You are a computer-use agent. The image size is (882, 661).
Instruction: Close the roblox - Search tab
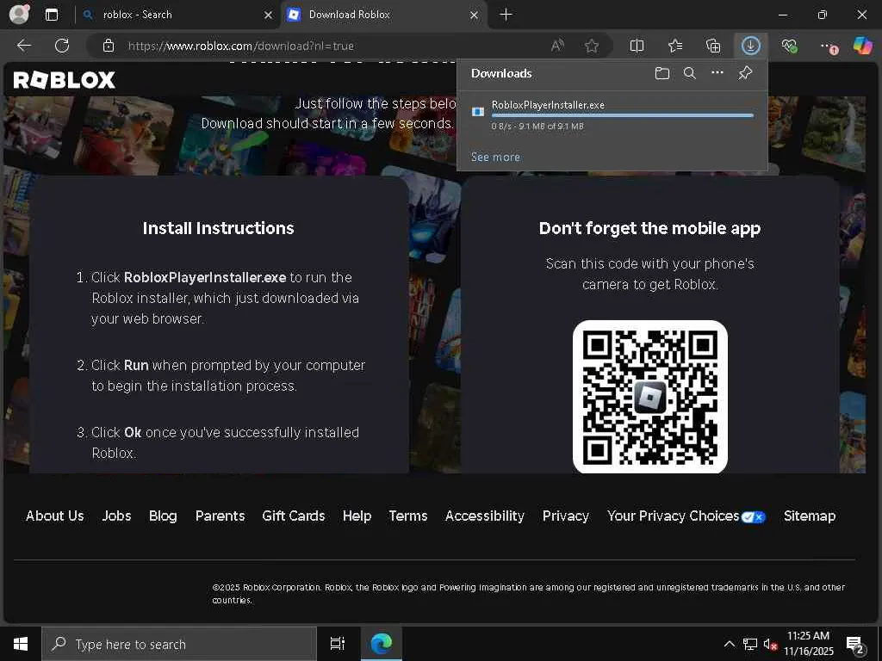(269, 15)
